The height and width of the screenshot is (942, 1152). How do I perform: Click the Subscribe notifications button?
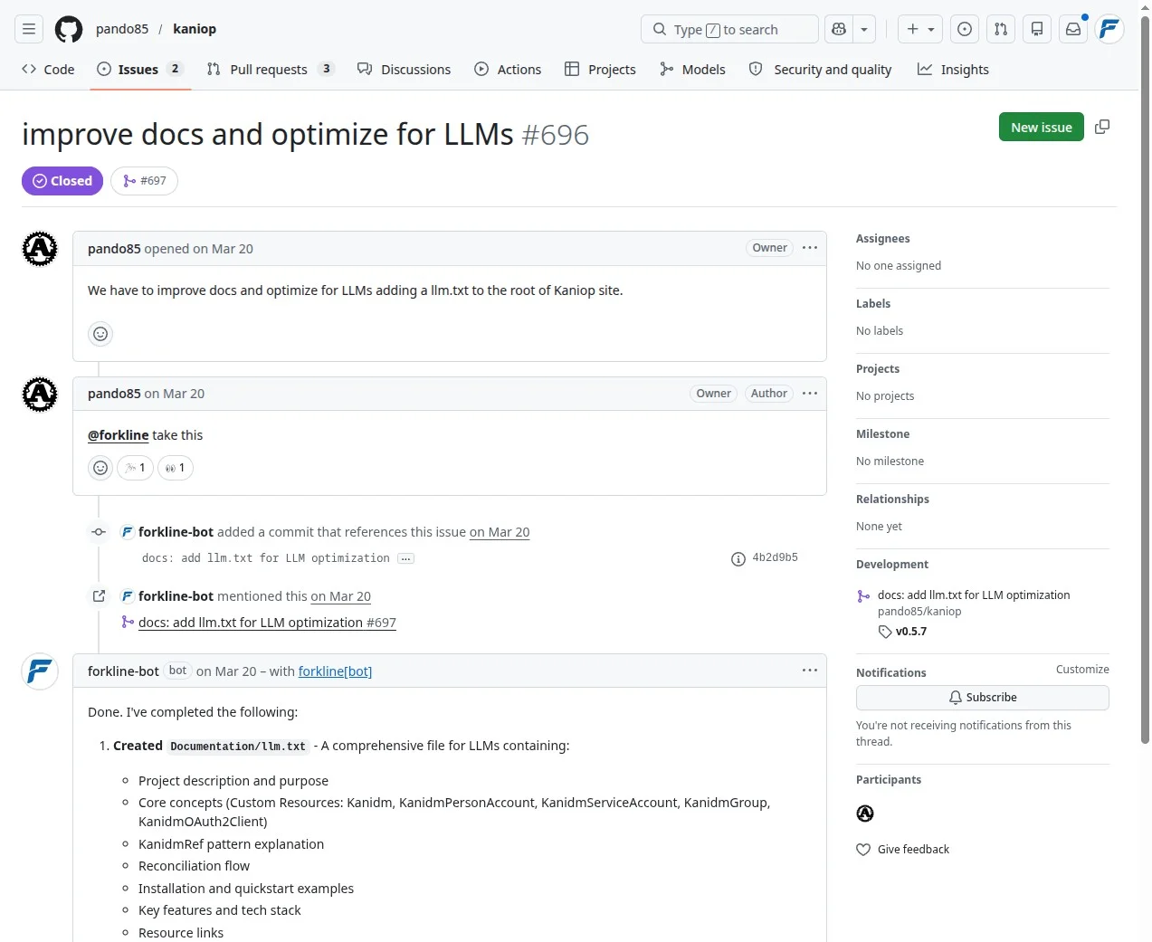pos(982,698)
